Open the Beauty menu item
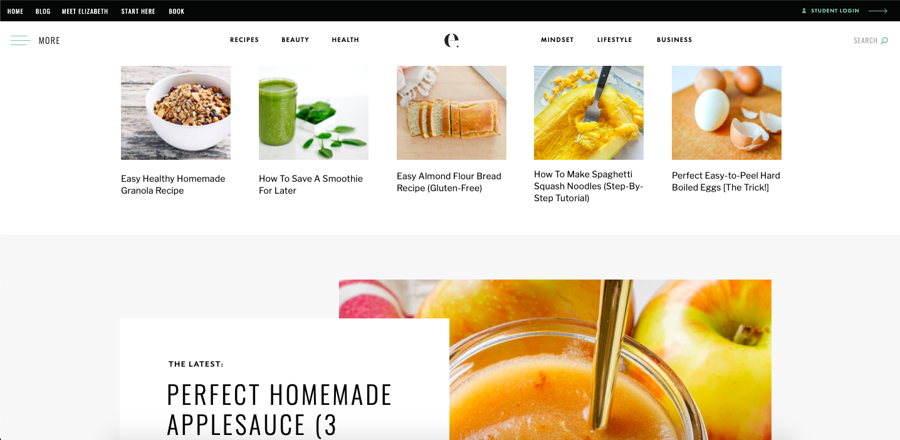The width and height of the screenshot is (900, 440). (295, 39)
